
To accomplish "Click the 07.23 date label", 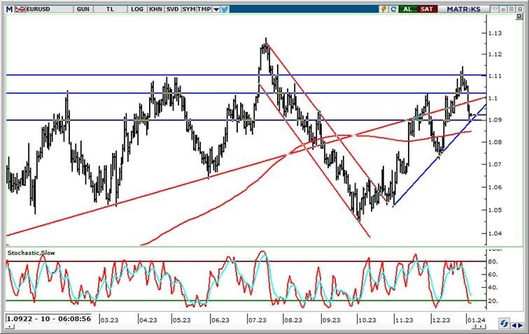I will 258,320.
